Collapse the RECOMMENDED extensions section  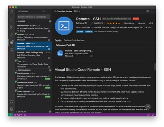click(x=34, y=70)
